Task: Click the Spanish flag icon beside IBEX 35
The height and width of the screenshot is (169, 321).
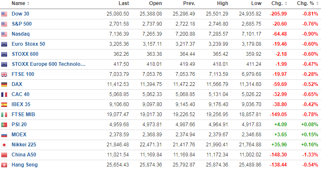Action: 4,104
